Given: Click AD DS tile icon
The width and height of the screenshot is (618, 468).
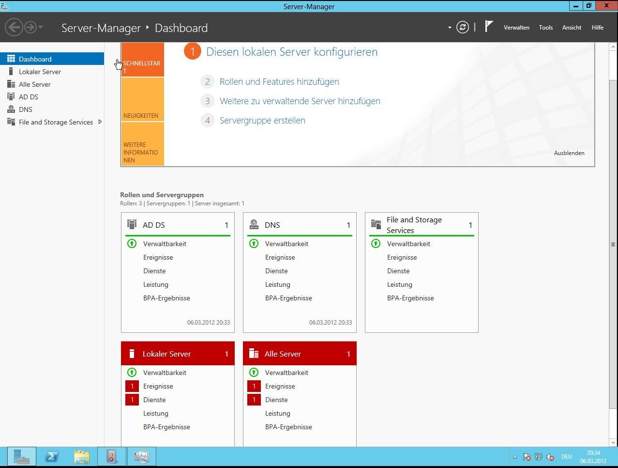Looking at the screenshot, I should [x=132, y=224].
